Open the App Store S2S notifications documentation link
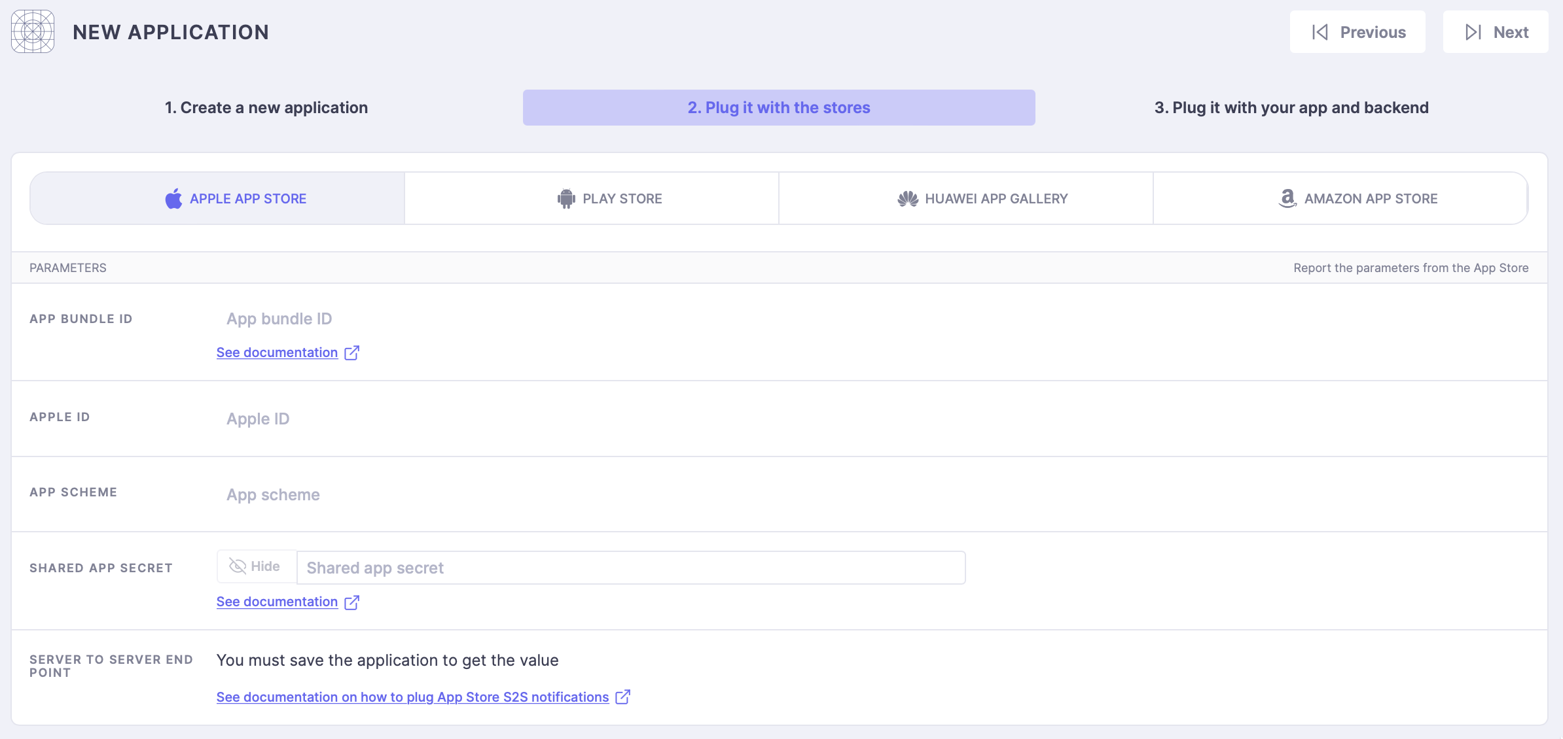This screenshot has width=1563, height=739. tap(412, 697)
